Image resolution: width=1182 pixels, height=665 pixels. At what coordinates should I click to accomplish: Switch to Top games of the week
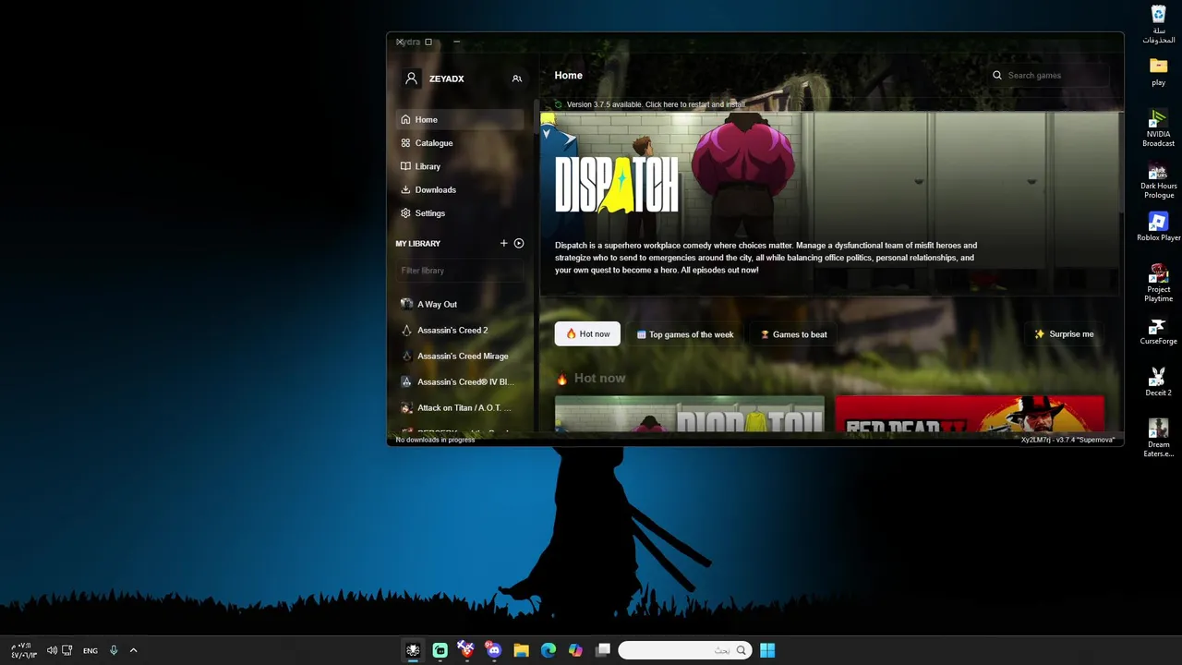click(x=684, y=334)
